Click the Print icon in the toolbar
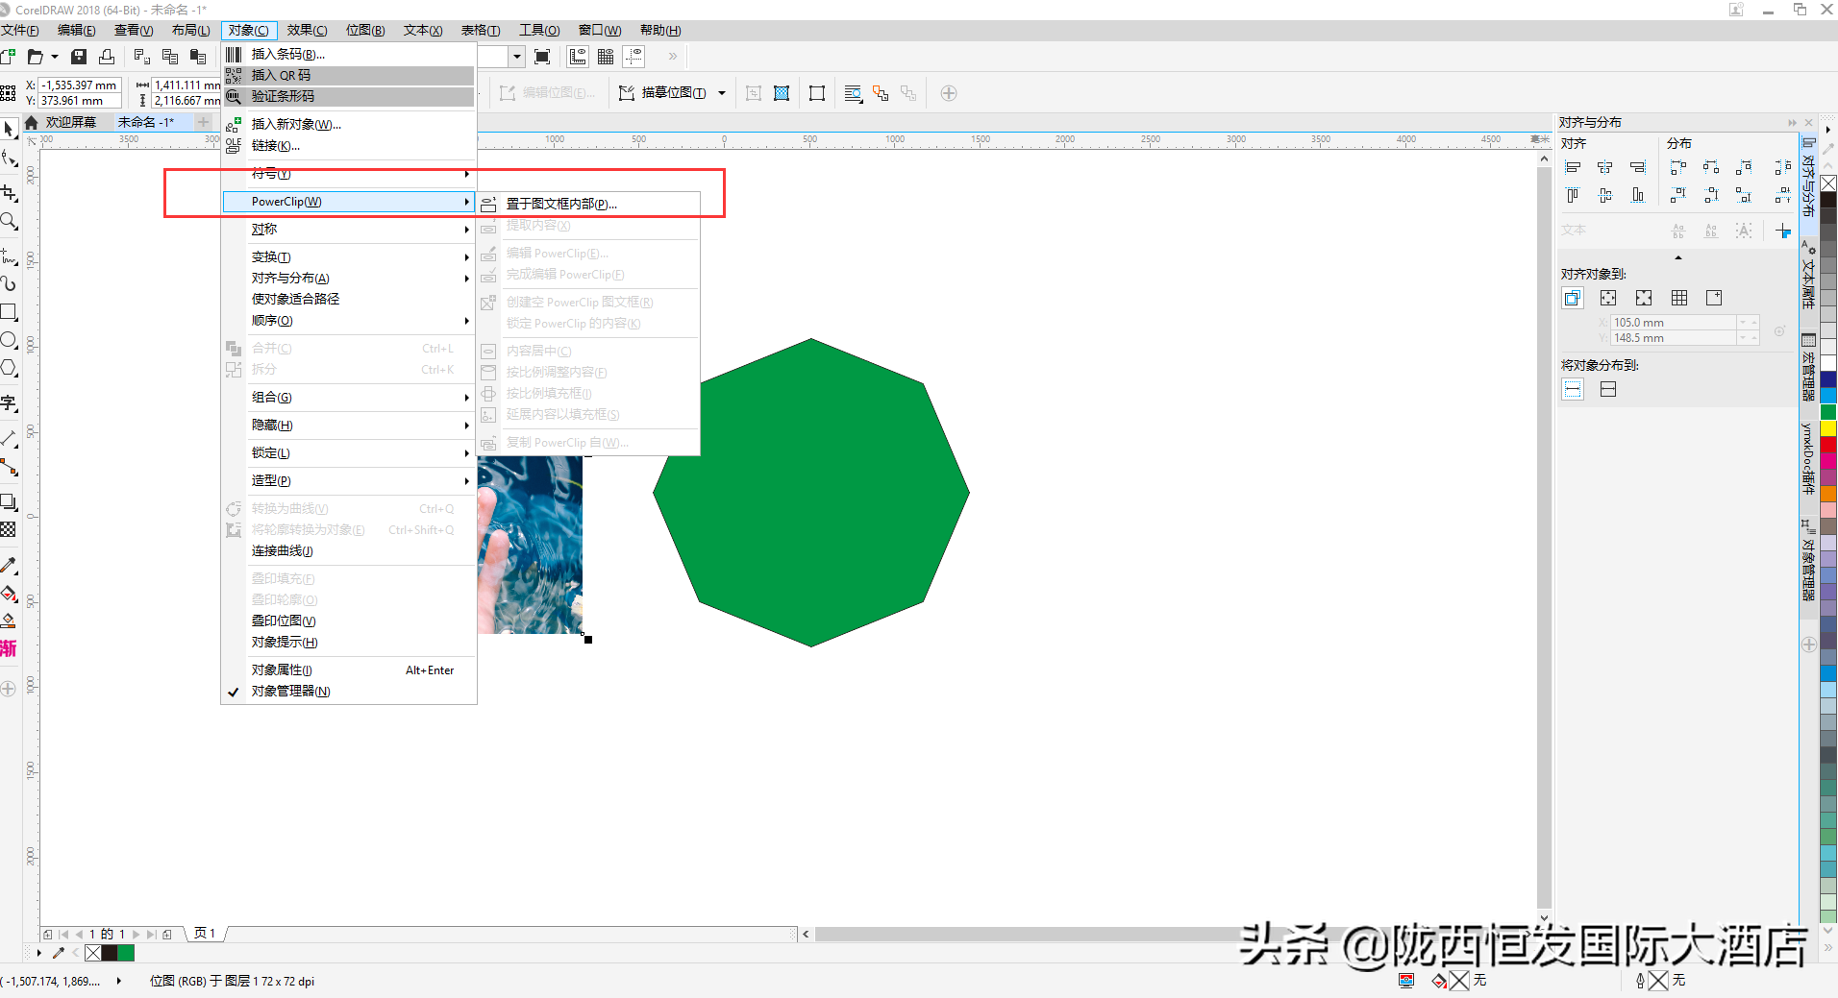This screenshot has height=998, width=1838. (x=107, y=57)
